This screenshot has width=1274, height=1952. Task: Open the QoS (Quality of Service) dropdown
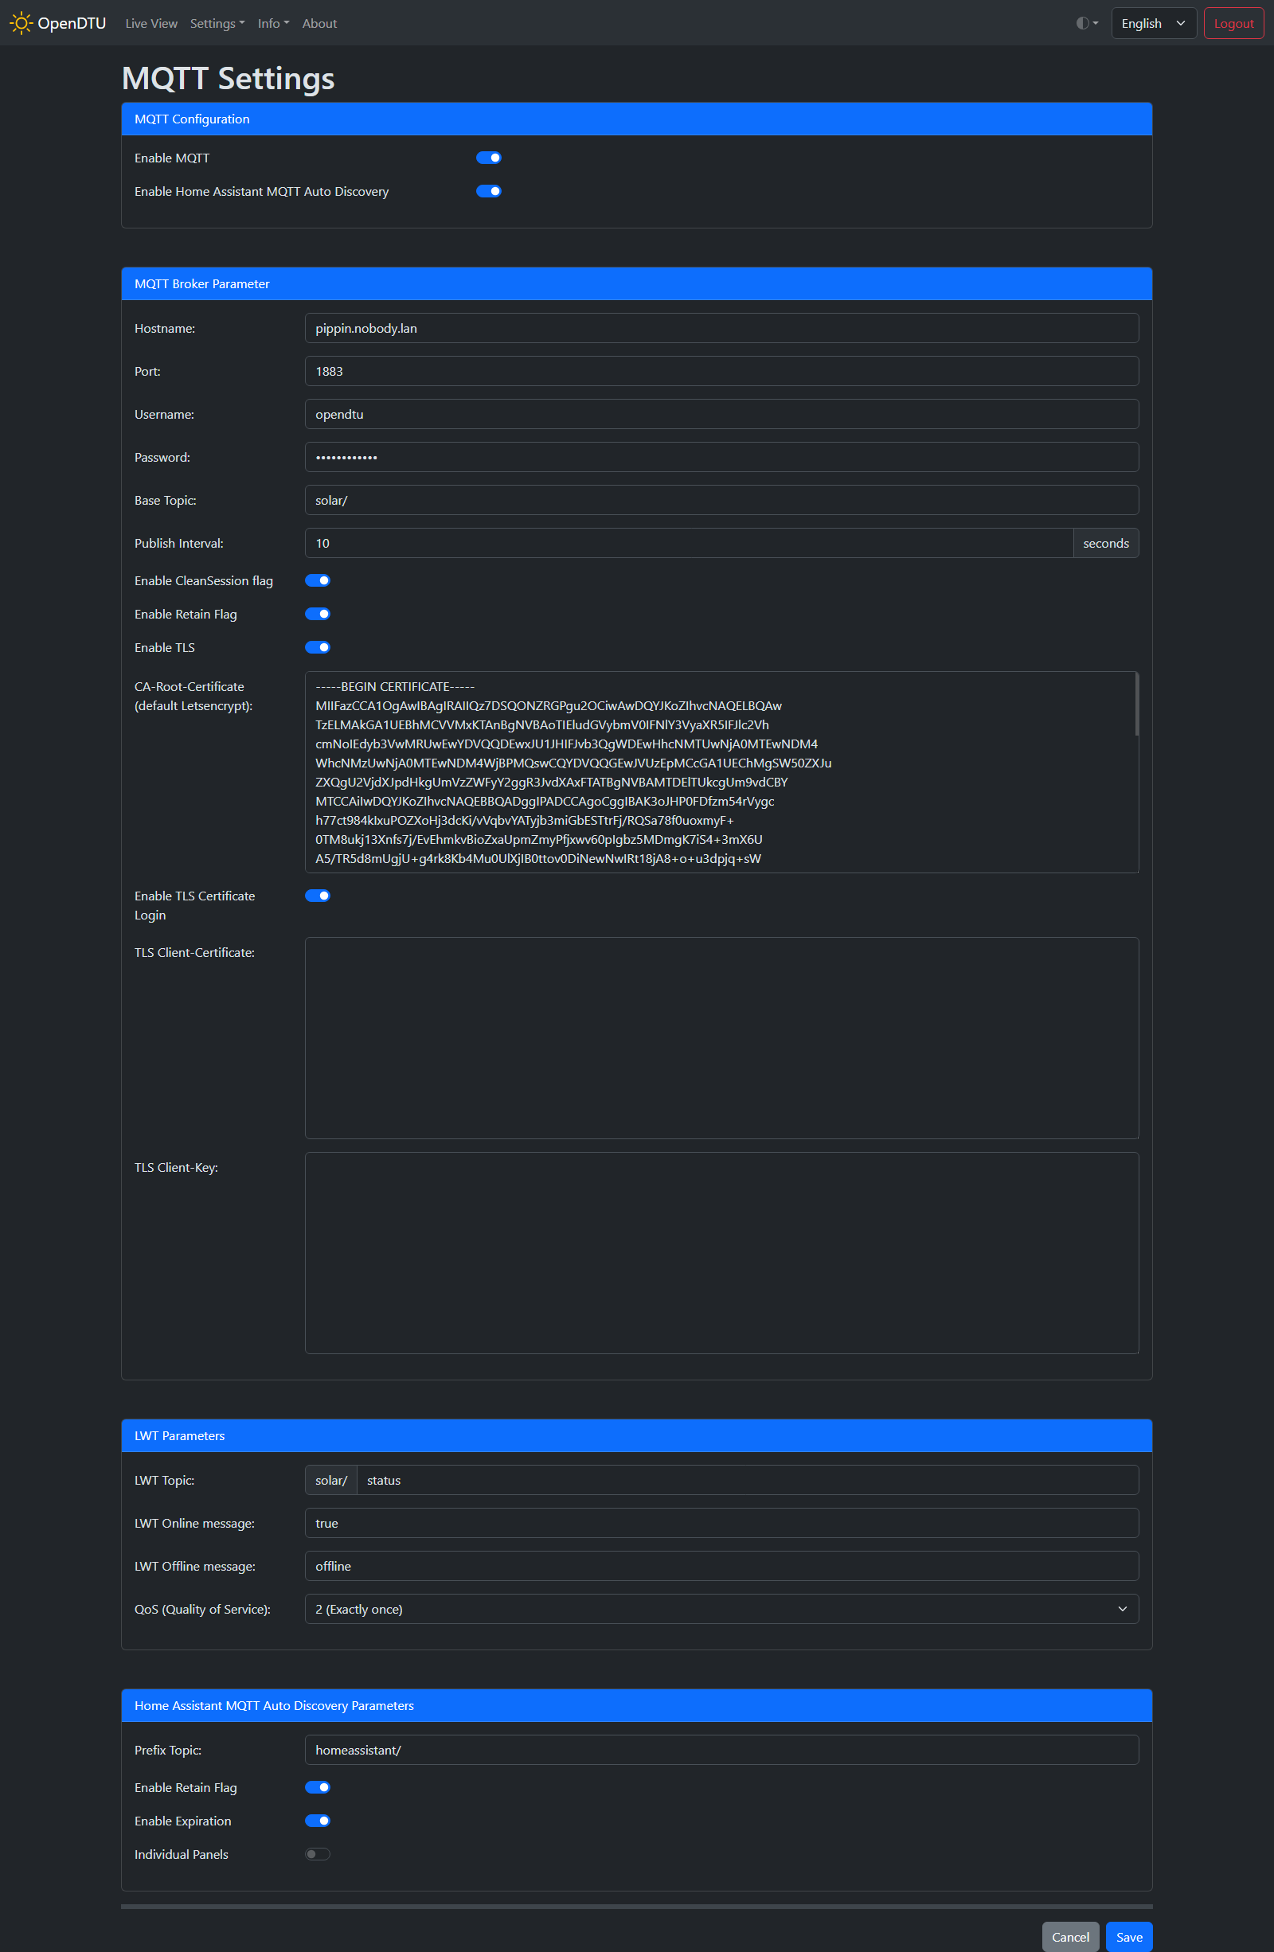tap(721, 1609)
